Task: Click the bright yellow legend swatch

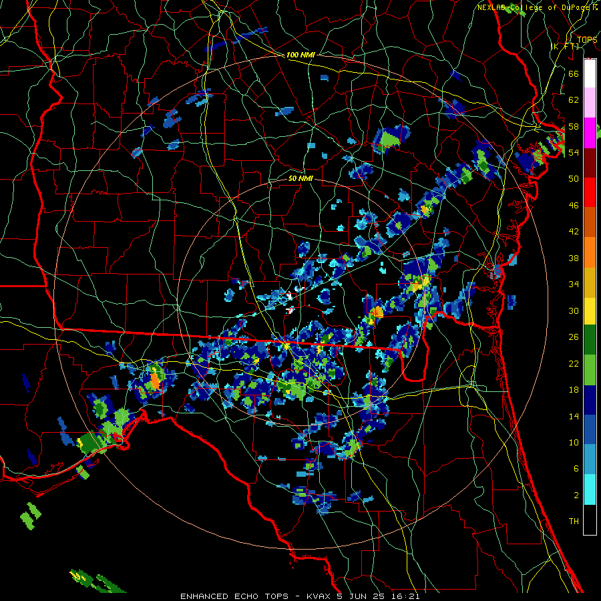Action: (590, 311)
